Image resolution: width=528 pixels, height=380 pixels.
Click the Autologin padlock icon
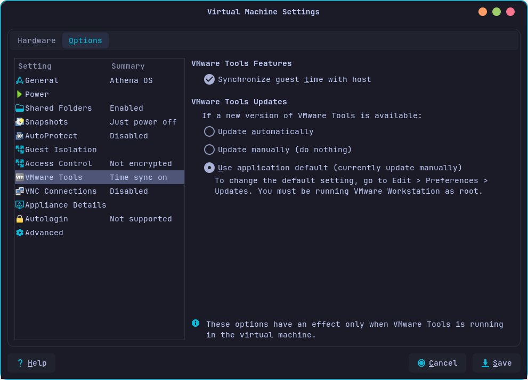pyautogui.click(x=20, y=219)
